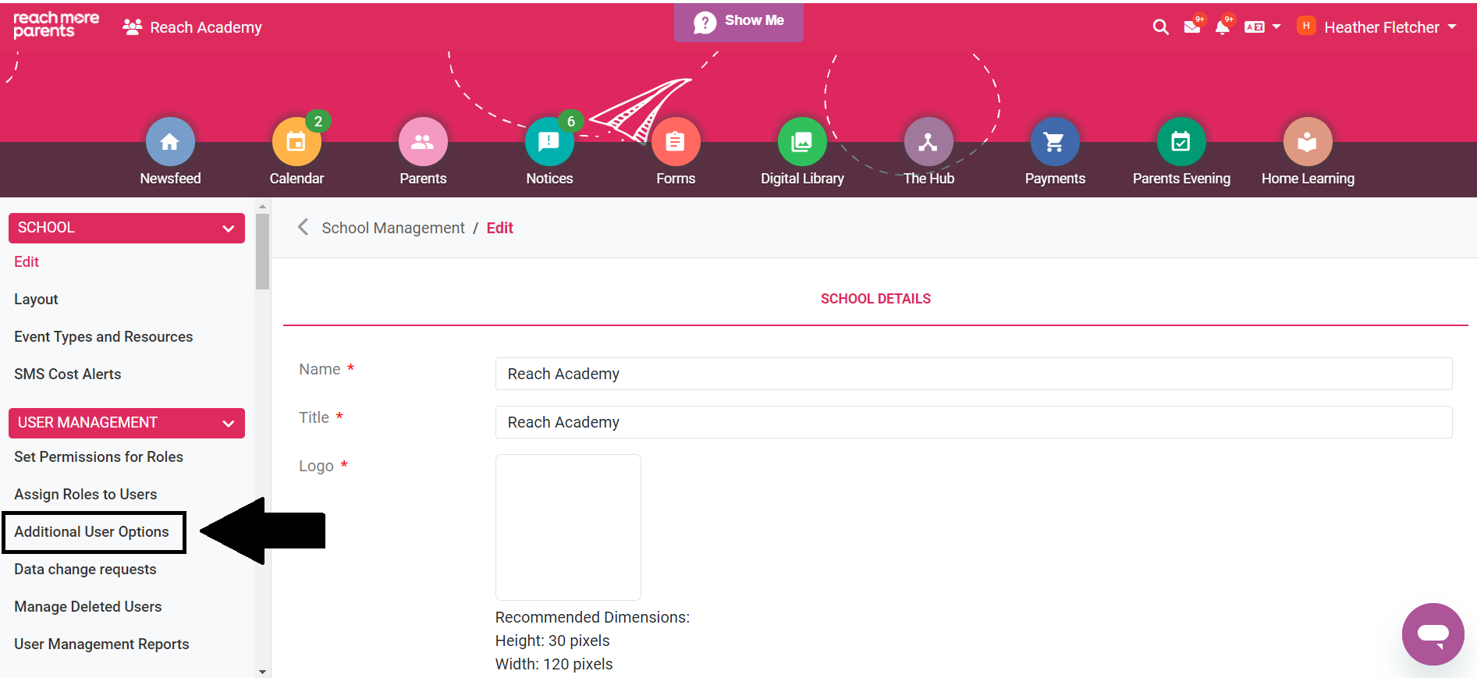Select Set Permissions for Roles

click(x=98, y=457)
